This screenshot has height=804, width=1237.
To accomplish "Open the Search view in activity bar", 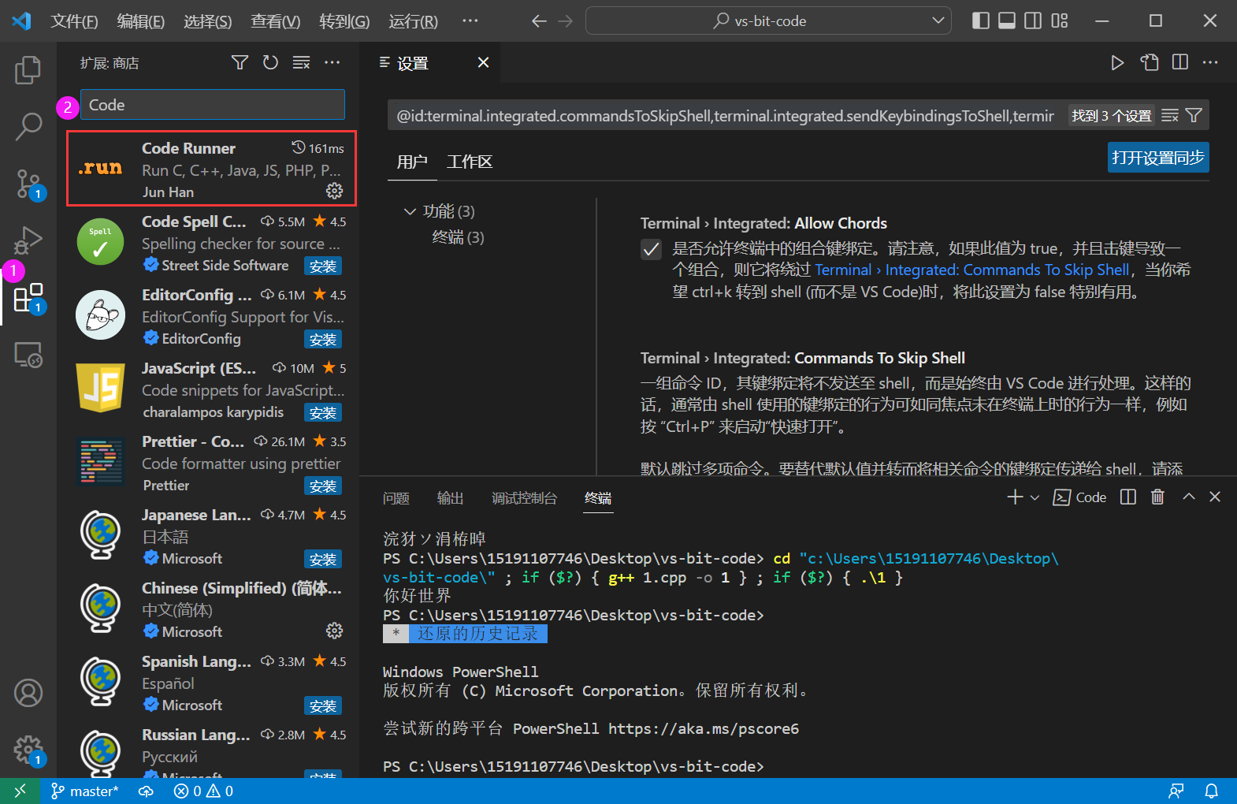I will (x=28, y=126).
